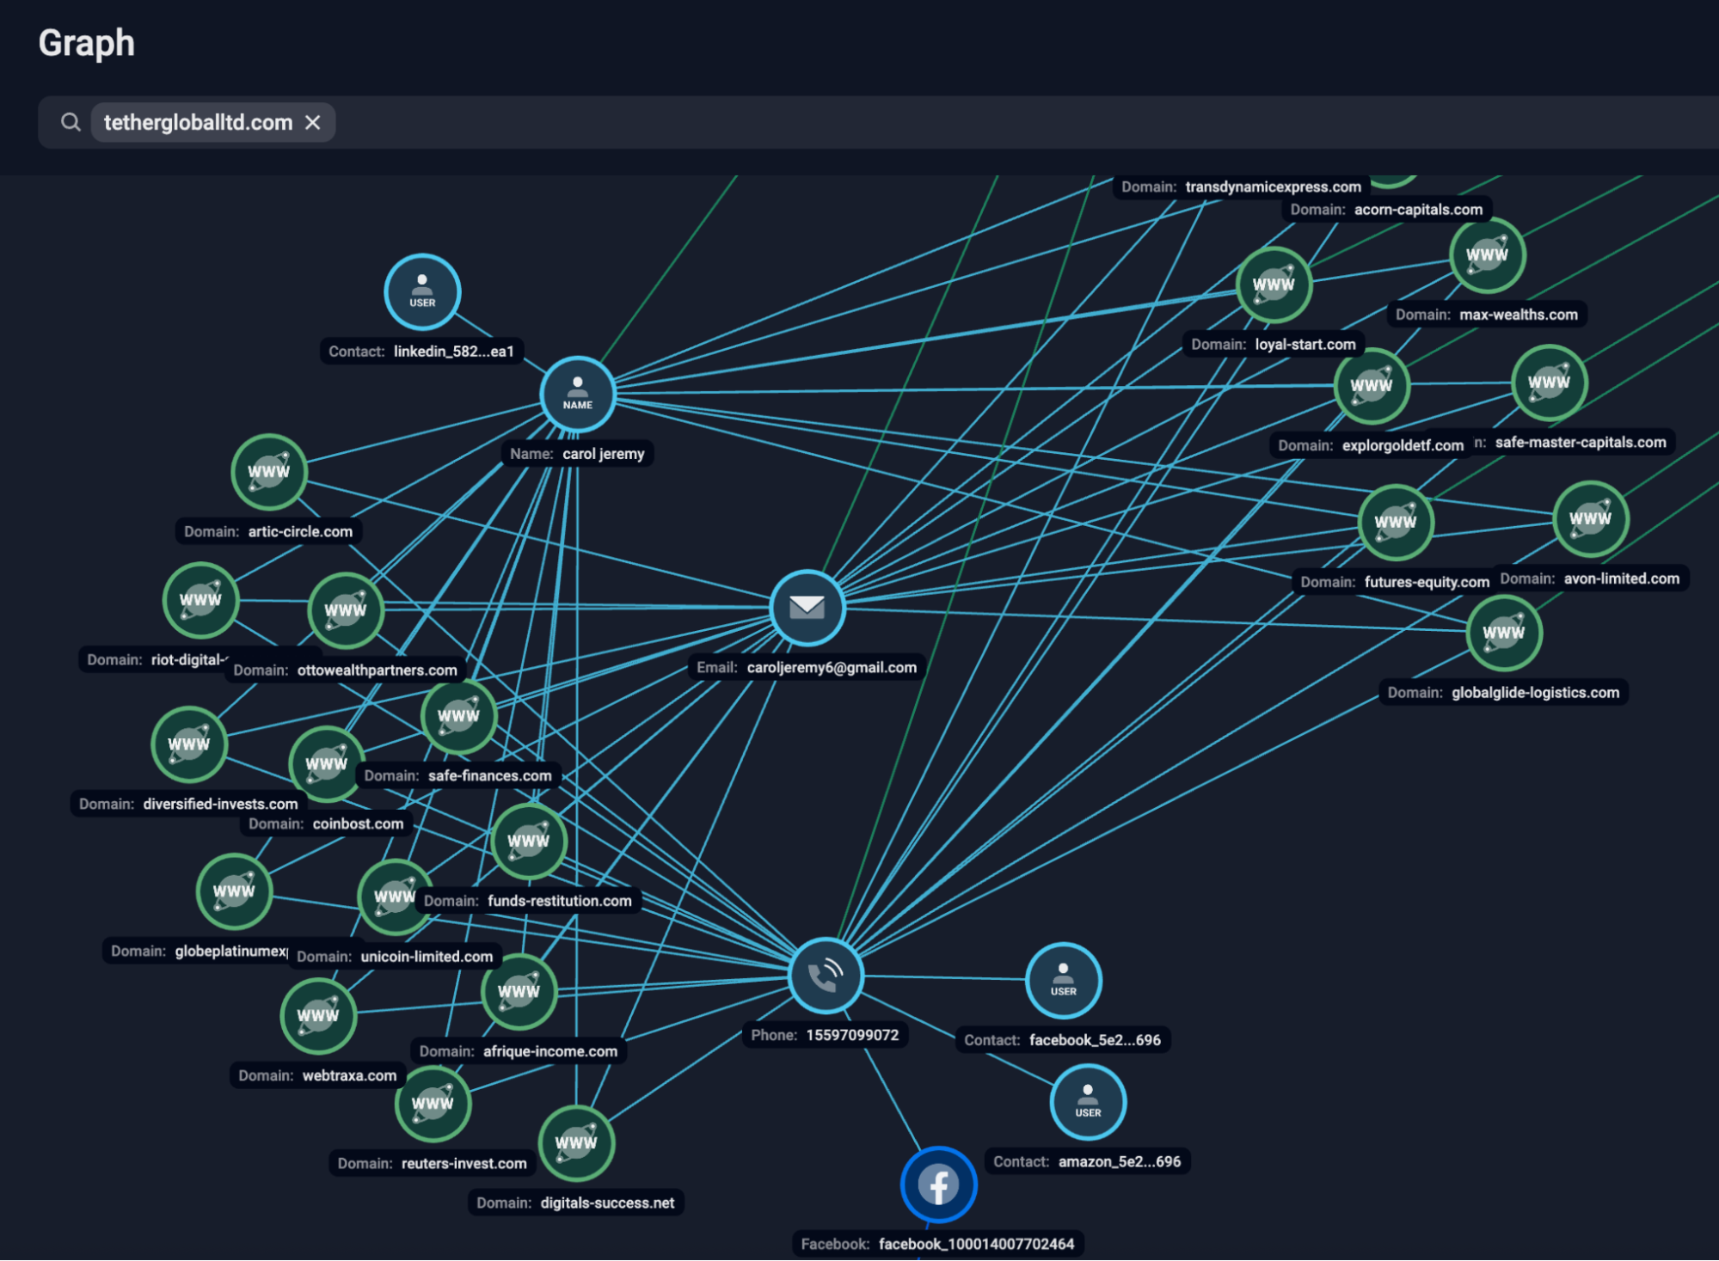Remove the tethergloballtd.com search tag
The width and height of the screenshot is (1719, 1261).
pyautogui.click(x=313, y=122)
